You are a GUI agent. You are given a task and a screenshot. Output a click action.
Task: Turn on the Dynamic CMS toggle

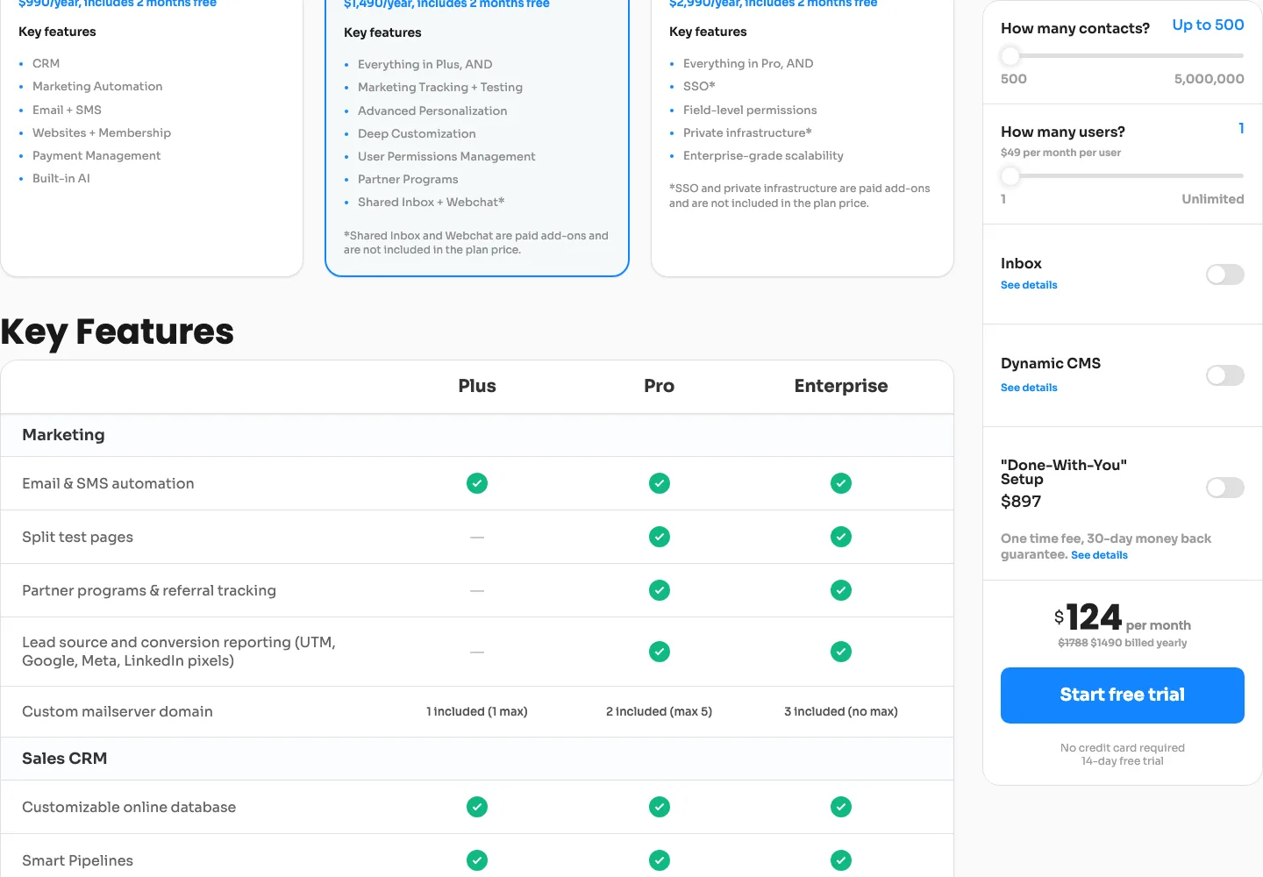pos(1225,375)
